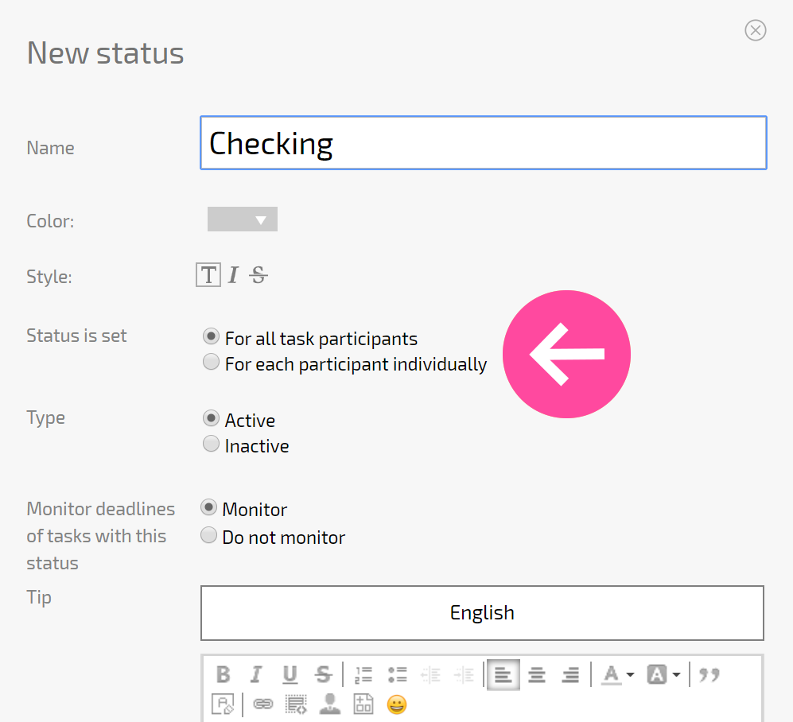
Task: Insert a numbered list
Action: click(x=363, y=674)
